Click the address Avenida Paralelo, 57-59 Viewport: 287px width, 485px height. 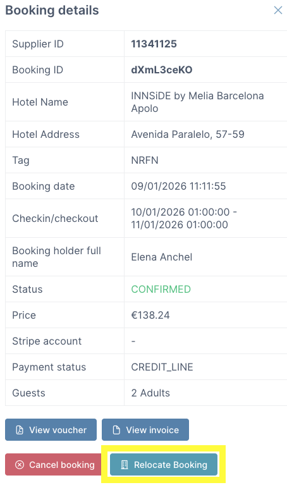(188, 134)
